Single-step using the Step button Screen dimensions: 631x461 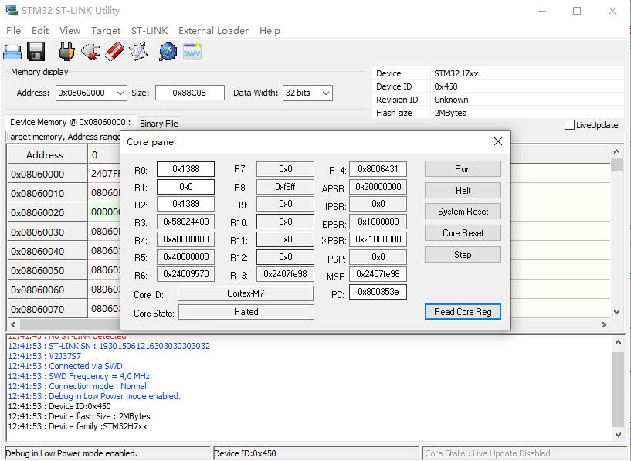pyautogui.click(x=463, y=255)
